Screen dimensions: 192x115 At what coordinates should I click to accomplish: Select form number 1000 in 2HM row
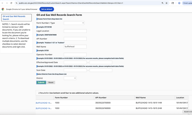pos(57,108)
